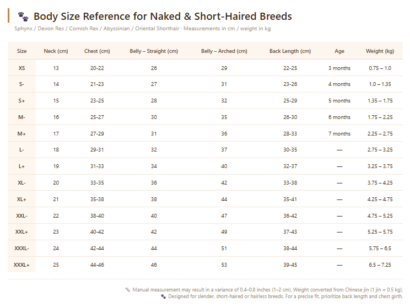410x308 pixels.
Task: Select the Age column header
Action: 339,51
